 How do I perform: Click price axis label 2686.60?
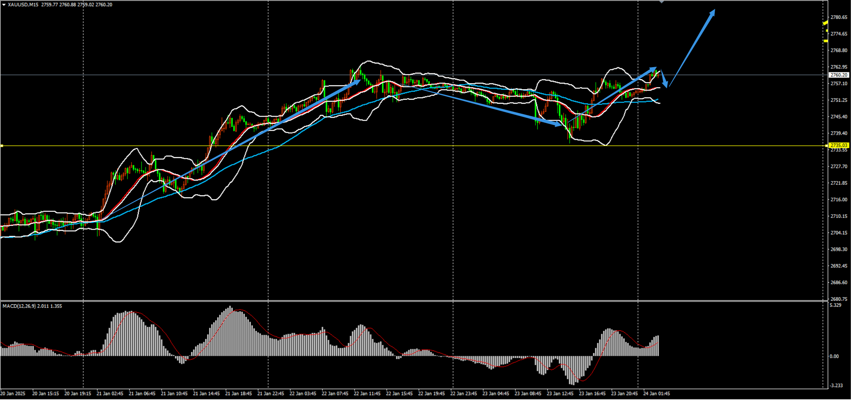[839, 283]
